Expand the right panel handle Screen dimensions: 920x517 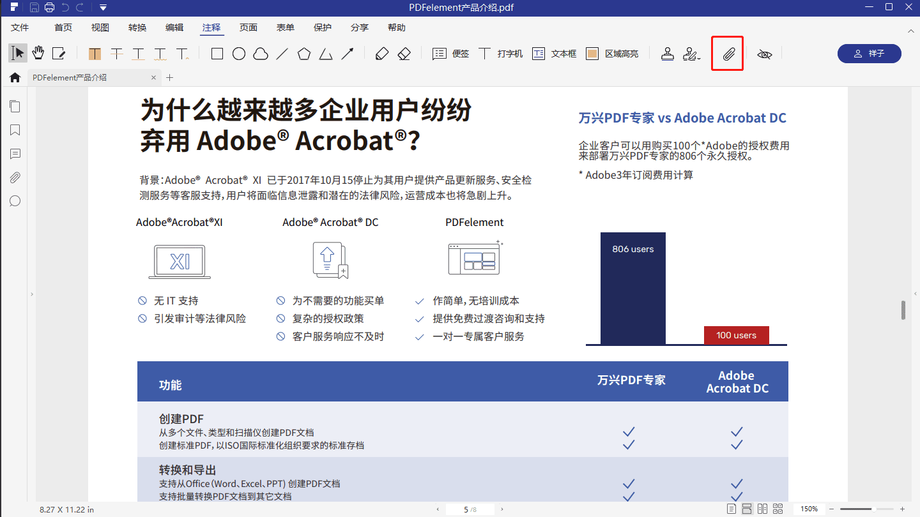[x=915, y=294]
